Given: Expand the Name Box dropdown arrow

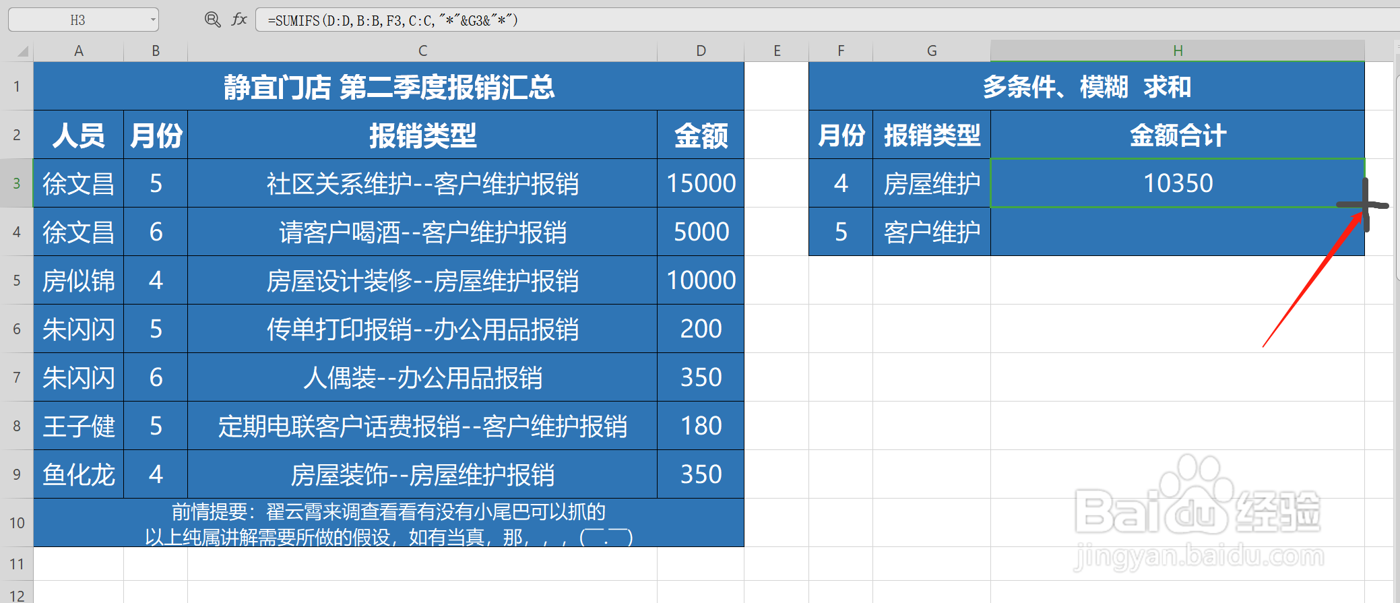Looking at the screenshot, I should tap(153, 20).
